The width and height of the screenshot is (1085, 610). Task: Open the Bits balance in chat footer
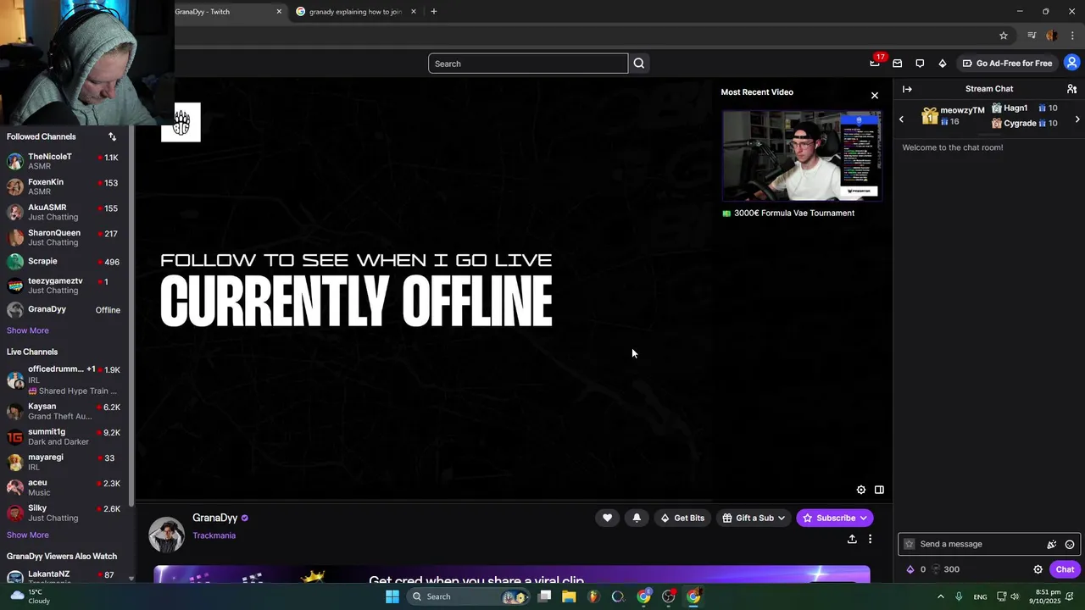pos(915,569)
